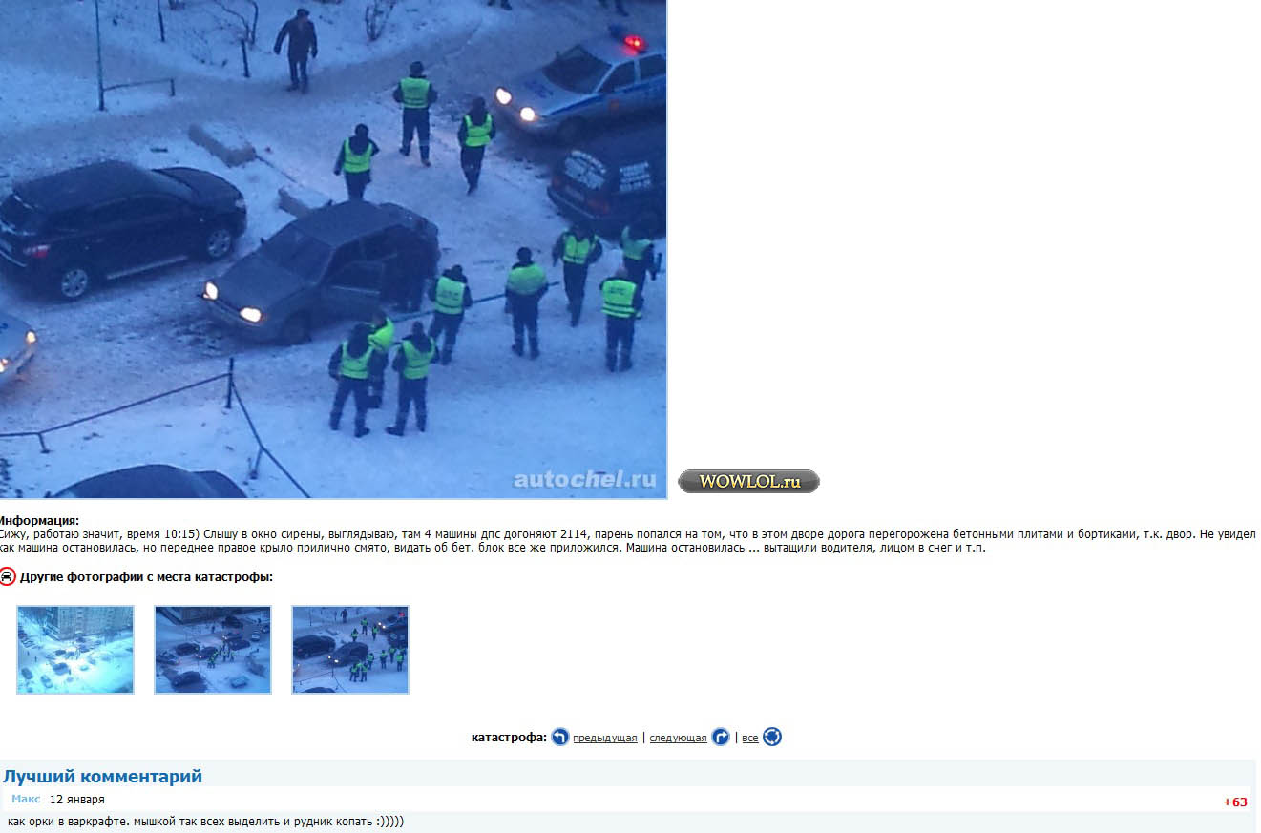Open the 'предыдущая' link
The image size is (1261, 833).
point(604,738)
